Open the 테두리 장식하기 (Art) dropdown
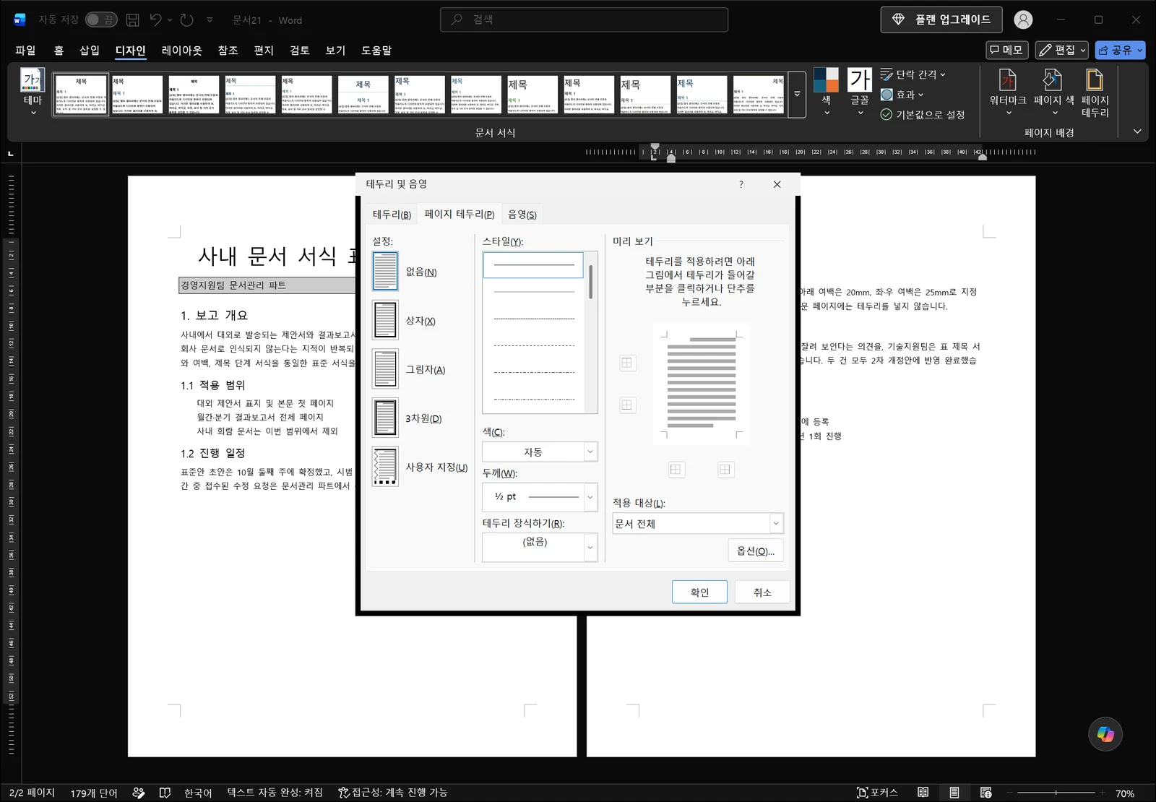Screen dimensions: 1156x802 (540, 547)
